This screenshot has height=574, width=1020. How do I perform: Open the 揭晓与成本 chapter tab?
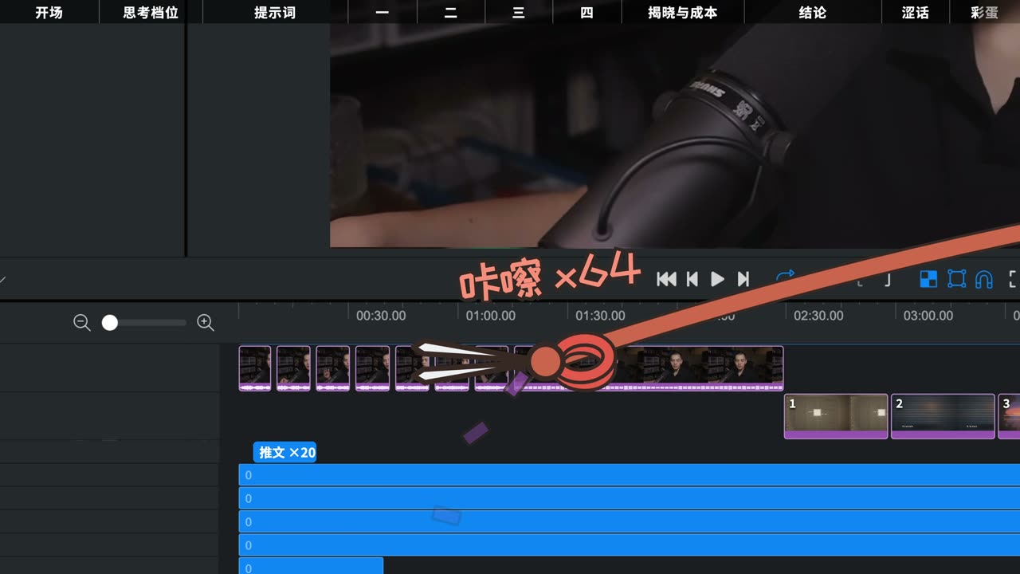tap(683, 12)
